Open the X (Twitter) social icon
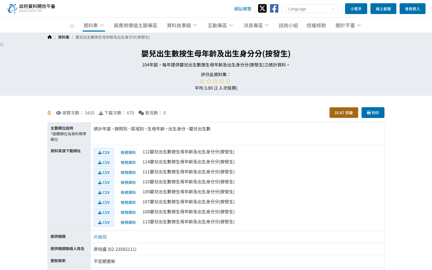This screenshot has height=270, width=432. click(262, 8)
